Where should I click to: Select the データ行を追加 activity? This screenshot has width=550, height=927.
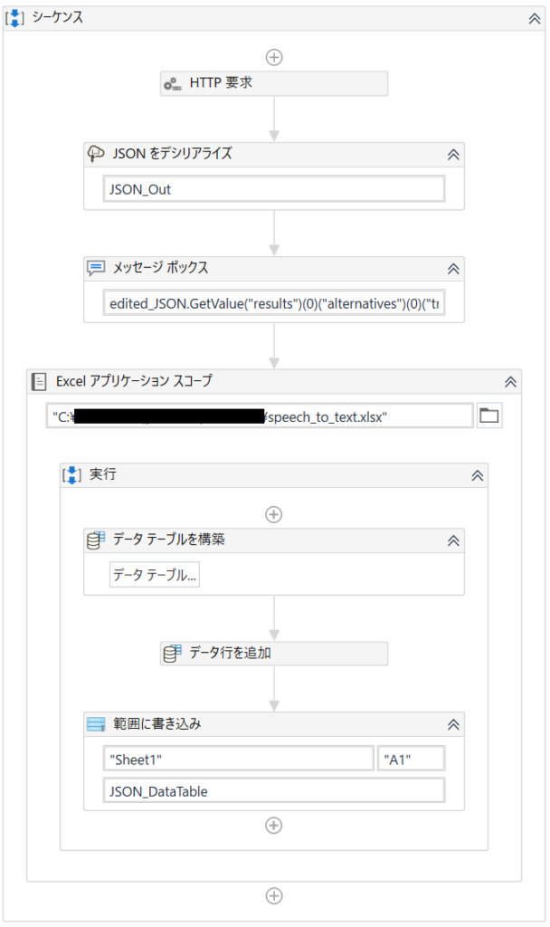pos(274,654)
